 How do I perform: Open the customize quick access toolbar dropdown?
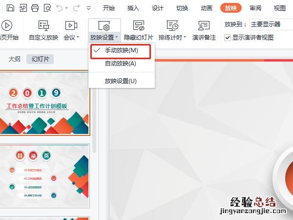pos(88,8)
